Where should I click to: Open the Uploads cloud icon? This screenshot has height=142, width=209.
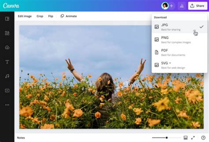7,47
